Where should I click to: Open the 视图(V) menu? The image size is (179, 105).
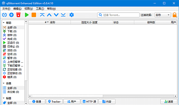29,9
